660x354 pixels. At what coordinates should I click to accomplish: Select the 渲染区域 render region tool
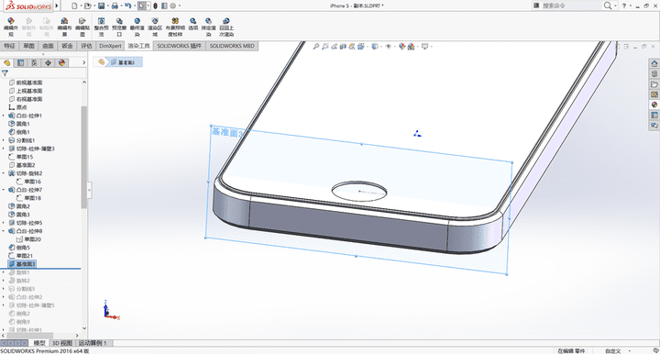[155, 27]
